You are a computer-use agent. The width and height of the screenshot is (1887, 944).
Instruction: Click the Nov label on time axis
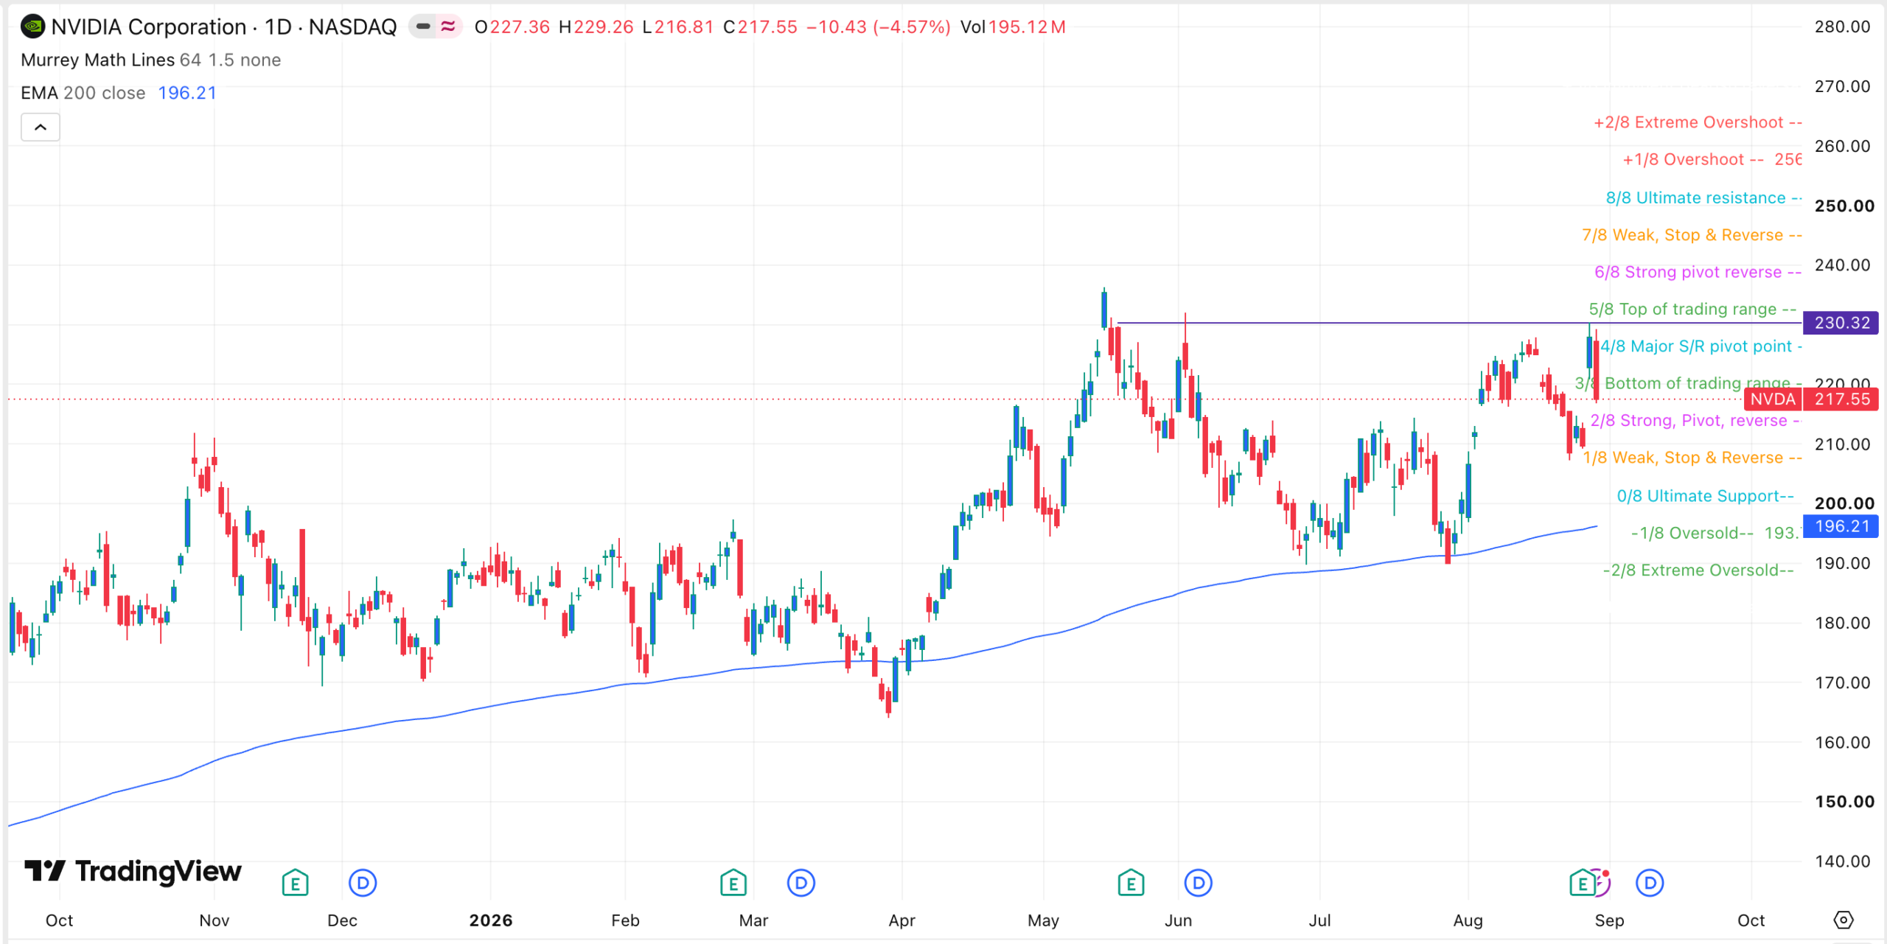214,920
